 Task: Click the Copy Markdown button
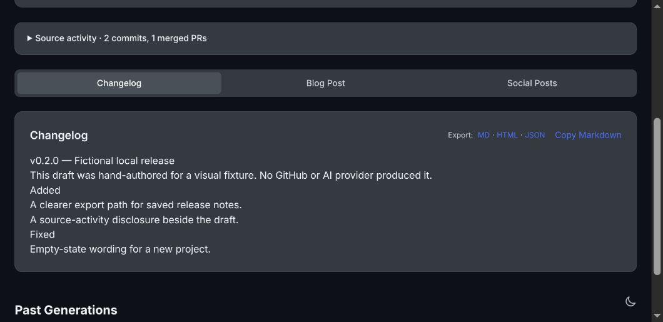(x=588, y=135)
